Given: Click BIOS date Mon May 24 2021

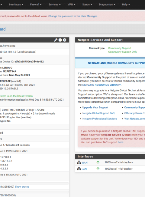Looking at the screenshot, I should 20,75.
